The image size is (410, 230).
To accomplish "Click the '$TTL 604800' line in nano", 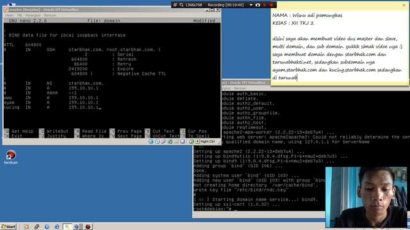I will point(22,45).
